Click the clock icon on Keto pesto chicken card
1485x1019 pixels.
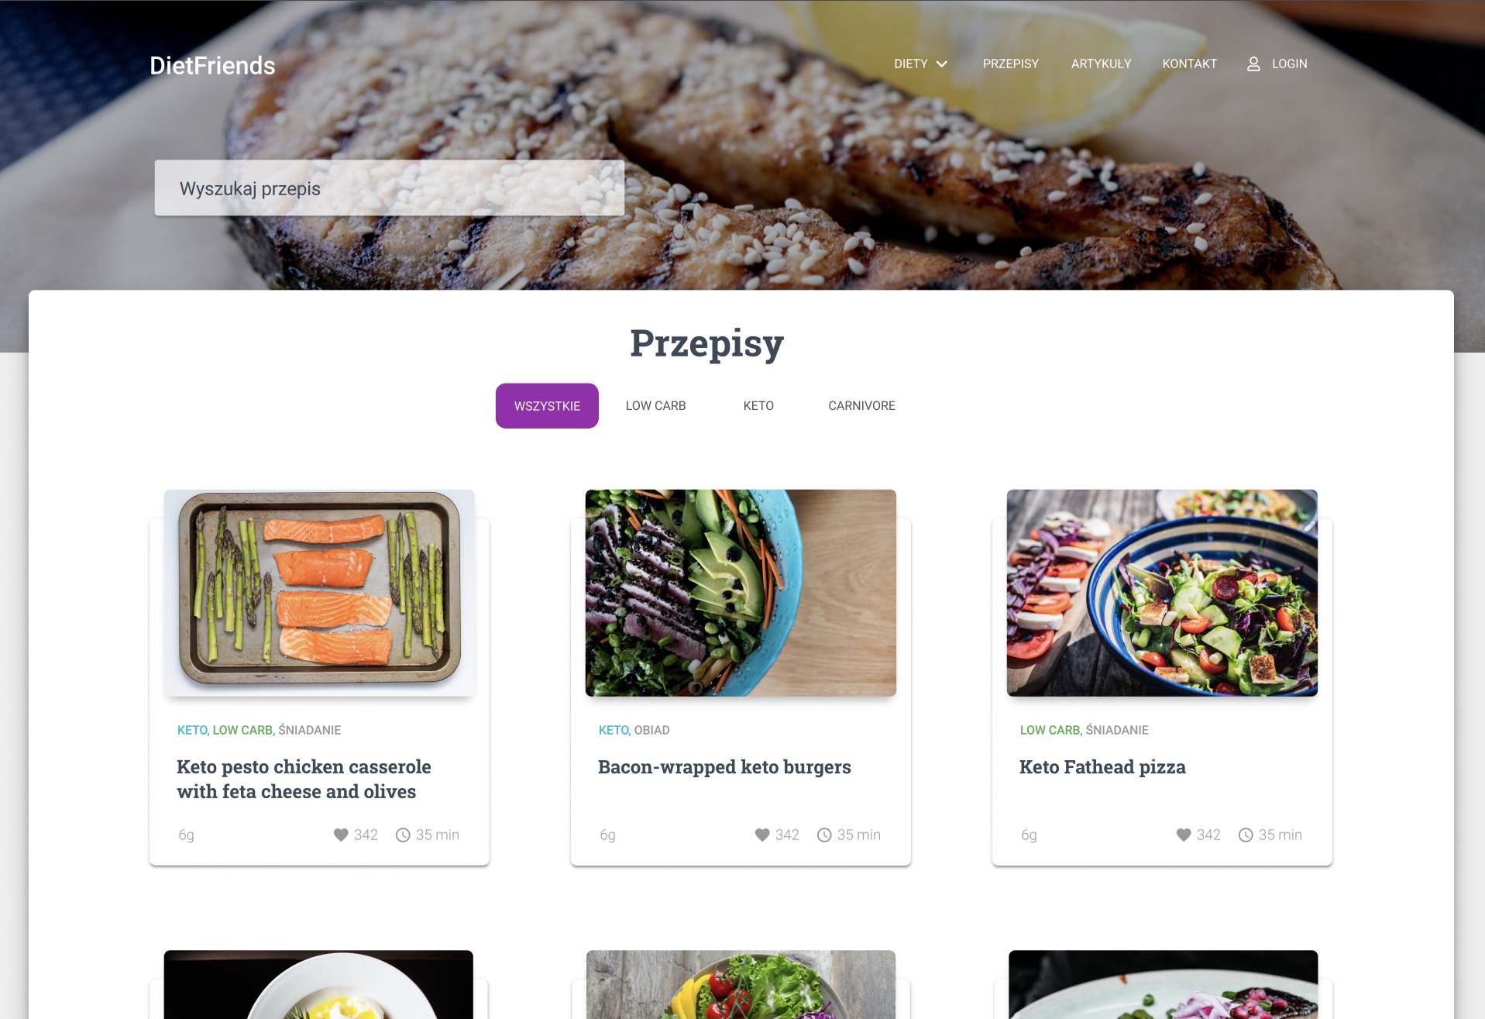pyautogui.click(x=403, y=835)
